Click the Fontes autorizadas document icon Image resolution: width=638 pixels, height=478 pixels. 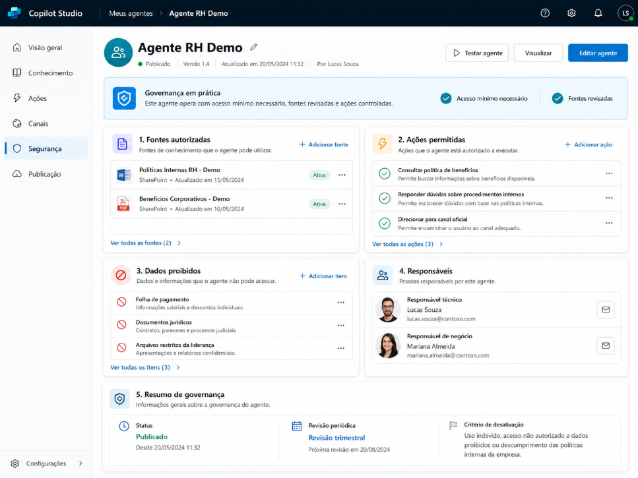[122, 144]
